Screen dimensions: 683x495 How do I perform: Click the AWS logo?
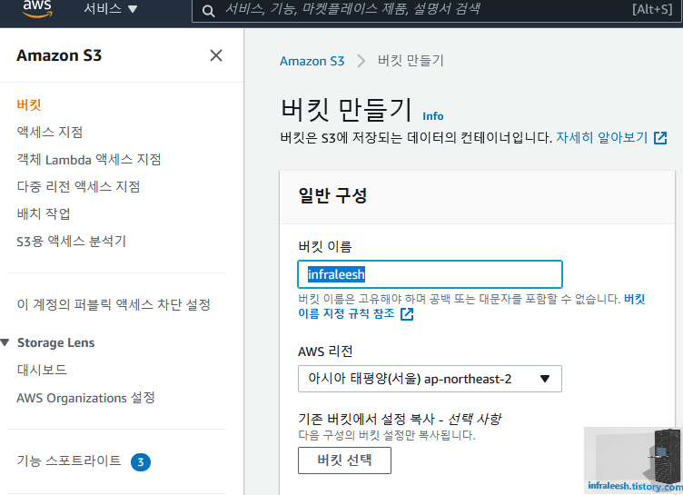[x=37, y=9]
